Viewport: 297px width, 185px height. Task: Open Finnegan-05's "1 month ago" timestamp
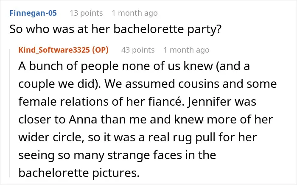click(x=134, y=13)
